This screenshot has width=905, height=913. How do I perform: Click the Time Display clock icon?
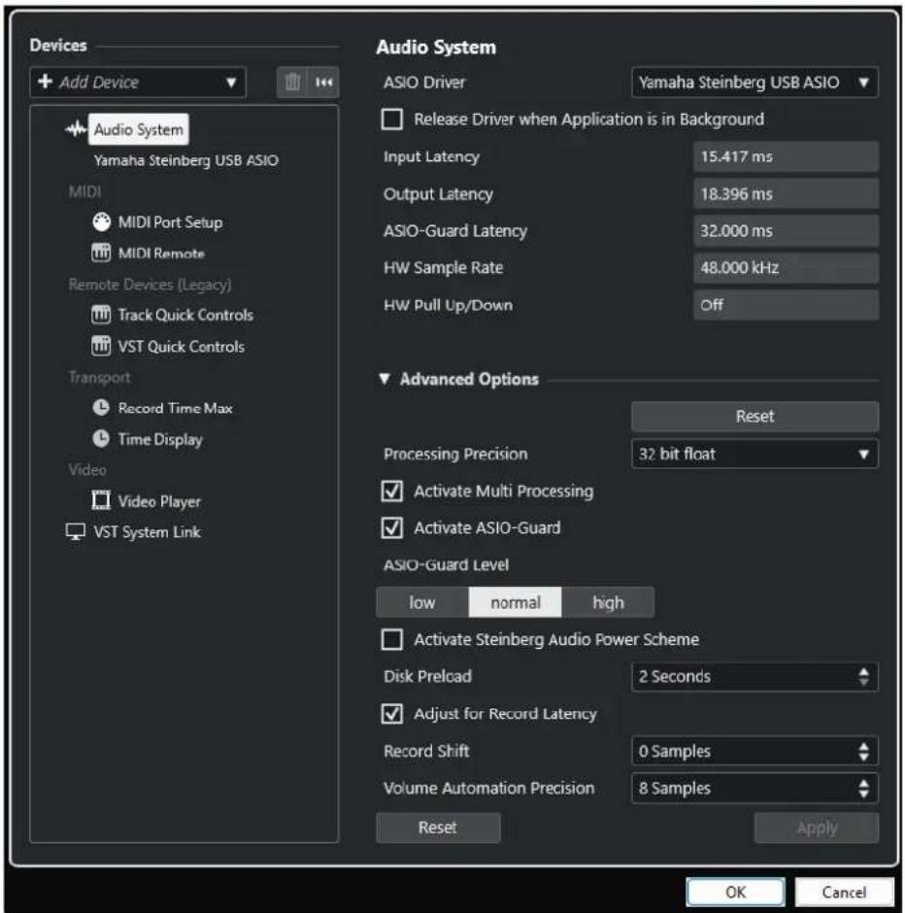(x=101, y=438)
